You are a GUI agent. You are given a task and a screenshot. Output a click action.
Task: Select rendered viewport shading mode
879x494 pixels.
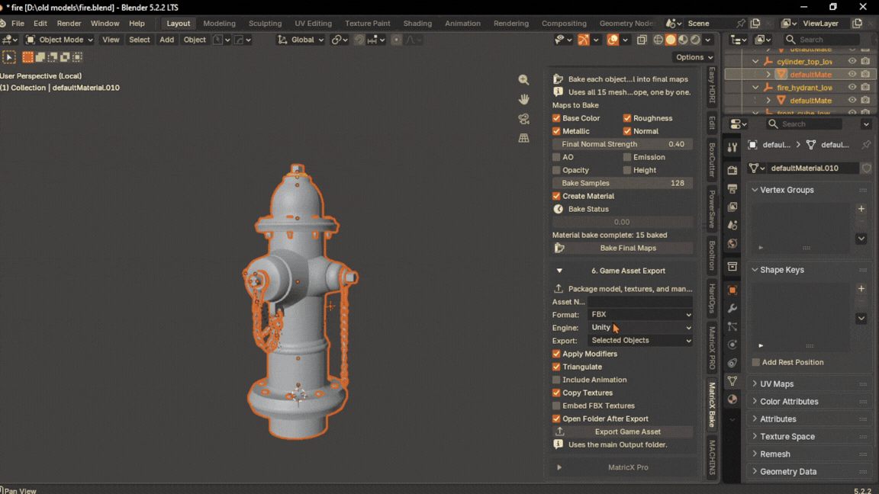tap(695, 40)
